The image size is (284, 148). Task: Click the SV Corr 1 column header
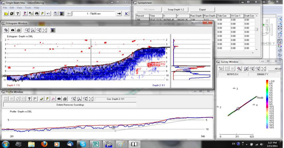pyautogui.click(x=237, y=16)
